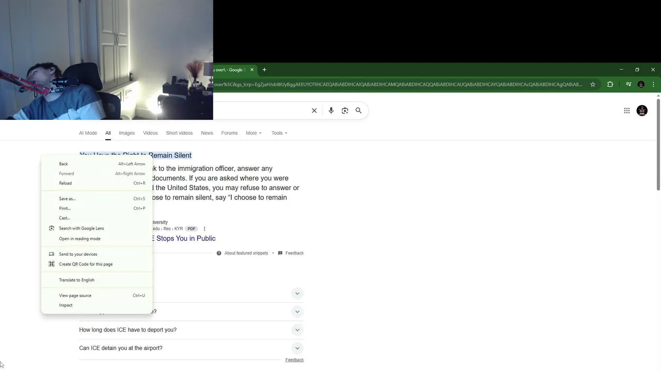Click the About featured snippets help icon
The image size is (661, 372).
click(219, 253)
